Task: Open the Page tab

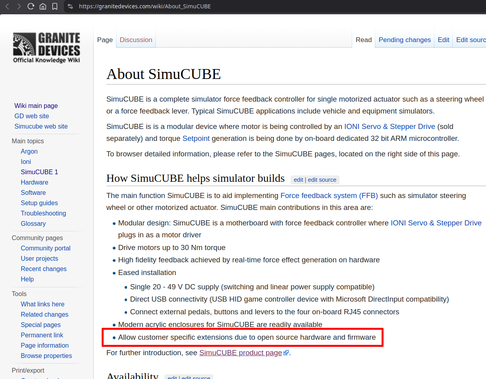Action: (105, 40)
